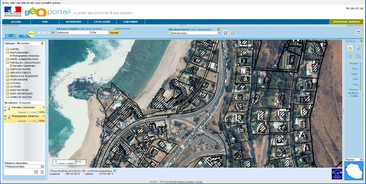This screenshot has height=184, width=366.
Task: Open Catalogue help question mark icon
Action: [42, 43]
